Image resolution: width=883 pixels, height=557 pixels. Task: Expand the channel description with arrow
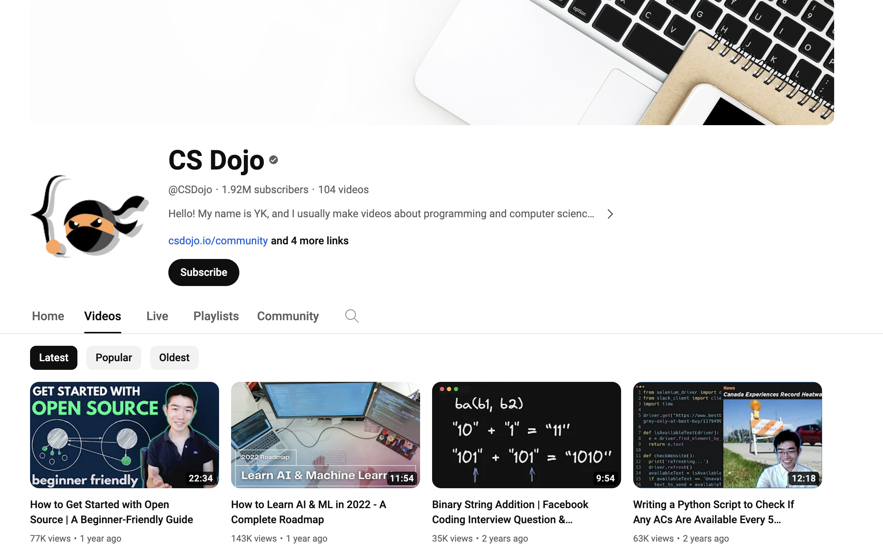point(609,214)
